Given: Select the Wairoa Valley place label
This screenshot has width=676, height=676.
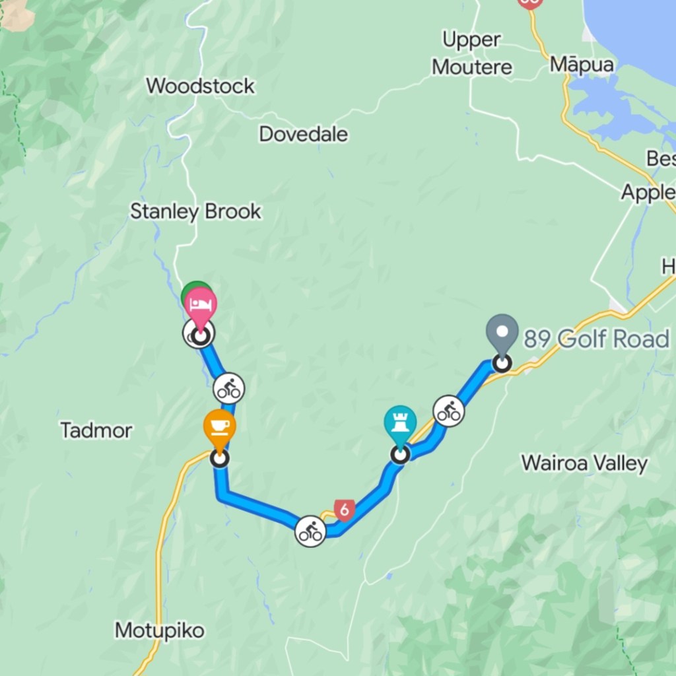Looking at the screenshot, I should pyautogui.click(x=585, y=463).
